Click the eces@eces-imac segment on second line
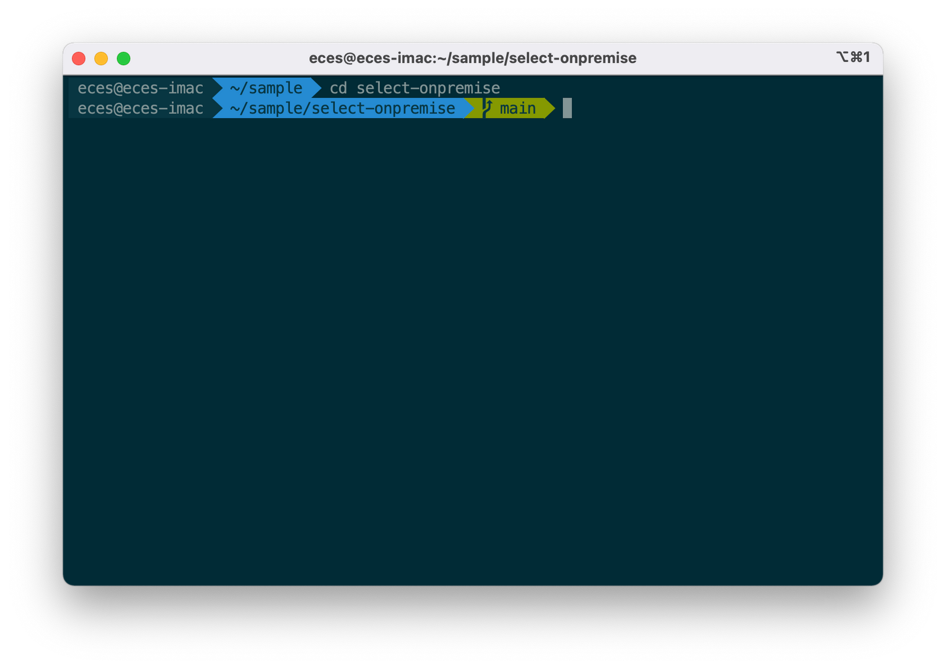This screenshot has height=669, width=946. (140, 108)
